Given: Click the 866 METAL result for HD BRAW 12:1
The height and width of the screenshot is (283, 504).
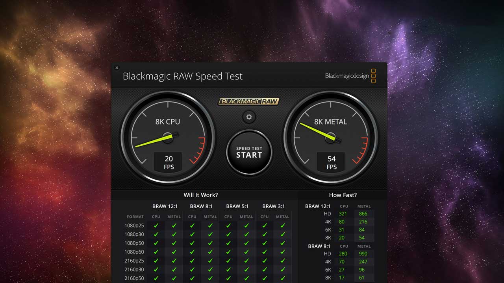Looking at the screenshot, I should [363, 213].
